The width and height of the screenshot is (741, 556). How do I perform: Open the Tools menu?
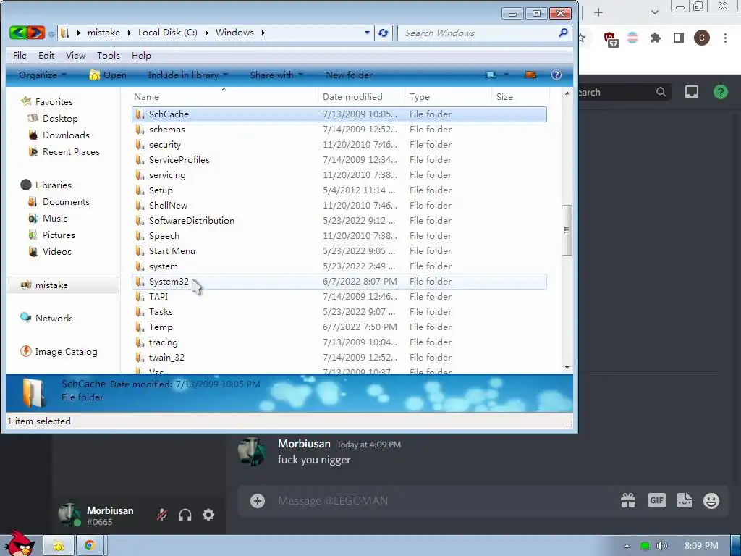109,55
